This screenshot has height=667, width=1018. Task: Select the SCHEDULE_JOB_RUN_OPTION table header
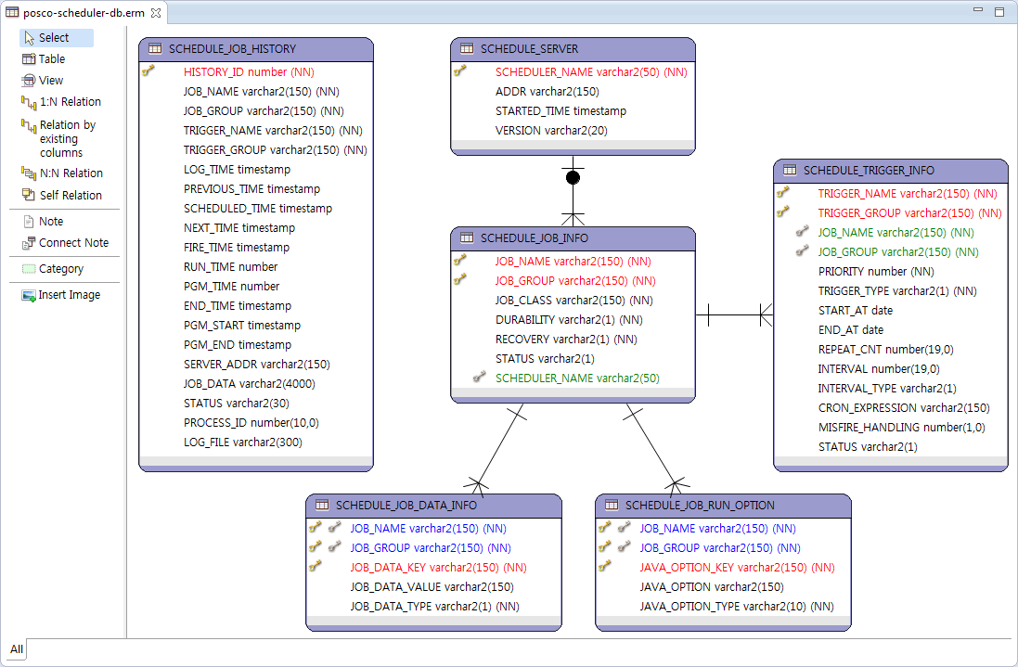click(700, 506)
